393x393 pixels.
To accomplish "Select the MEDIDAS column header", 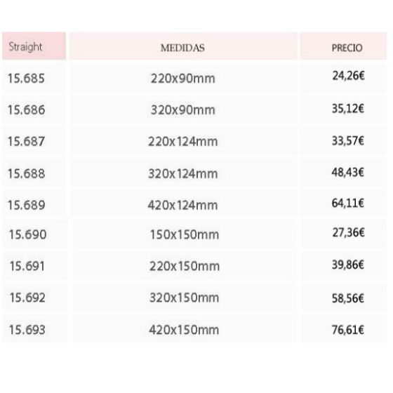I will tap(183, 46).
